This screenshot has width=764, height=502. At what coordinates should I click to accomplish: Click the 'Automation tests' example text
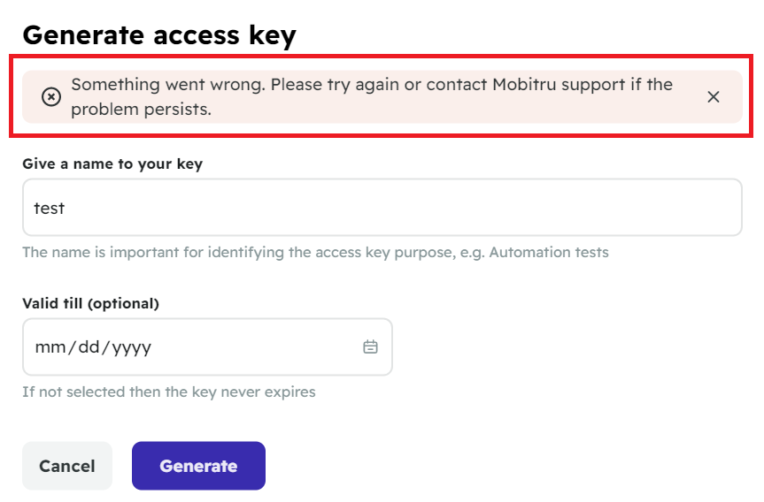click(549, 253)
